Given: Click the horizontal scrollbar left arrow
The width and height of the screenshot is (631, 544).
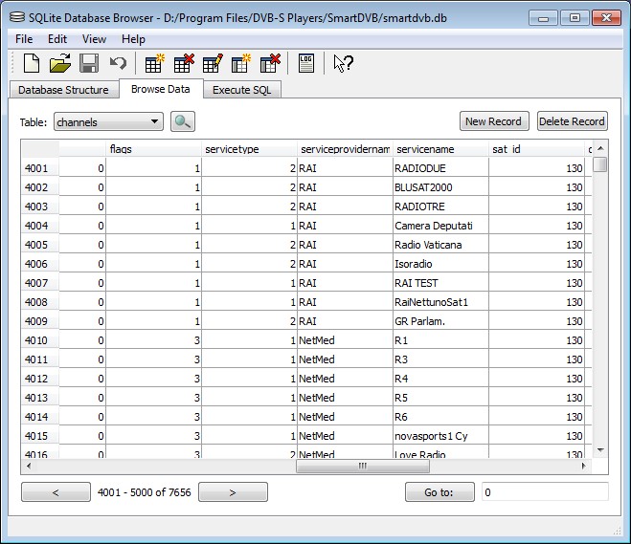Looking at the screenshot, I should pos(28,466).
